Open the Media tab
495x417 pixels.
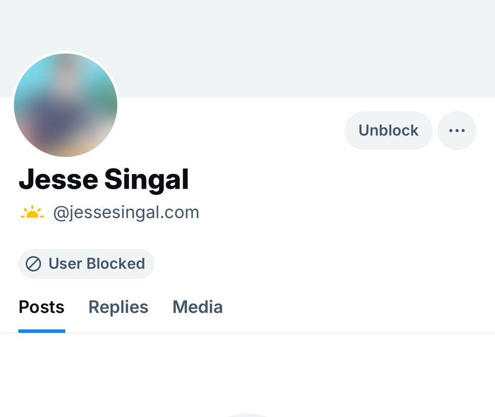coord(197,307)
